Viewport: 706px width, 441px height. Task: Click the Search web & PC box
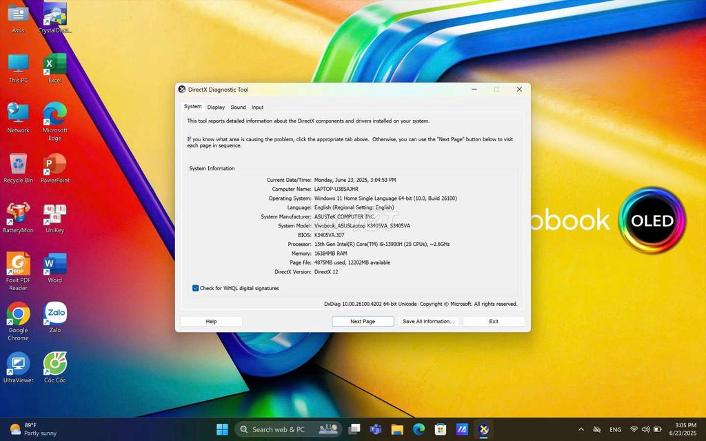pyautogui.click(x=289, y=429)
